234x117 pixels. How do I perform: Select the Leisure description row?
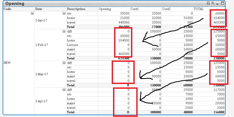pos(72,45)
